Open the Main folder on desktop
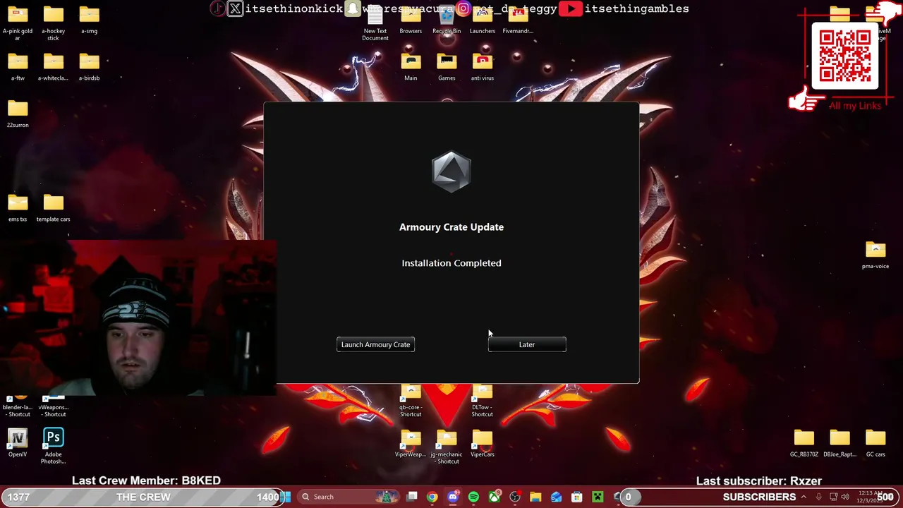 tap(411, 67)
